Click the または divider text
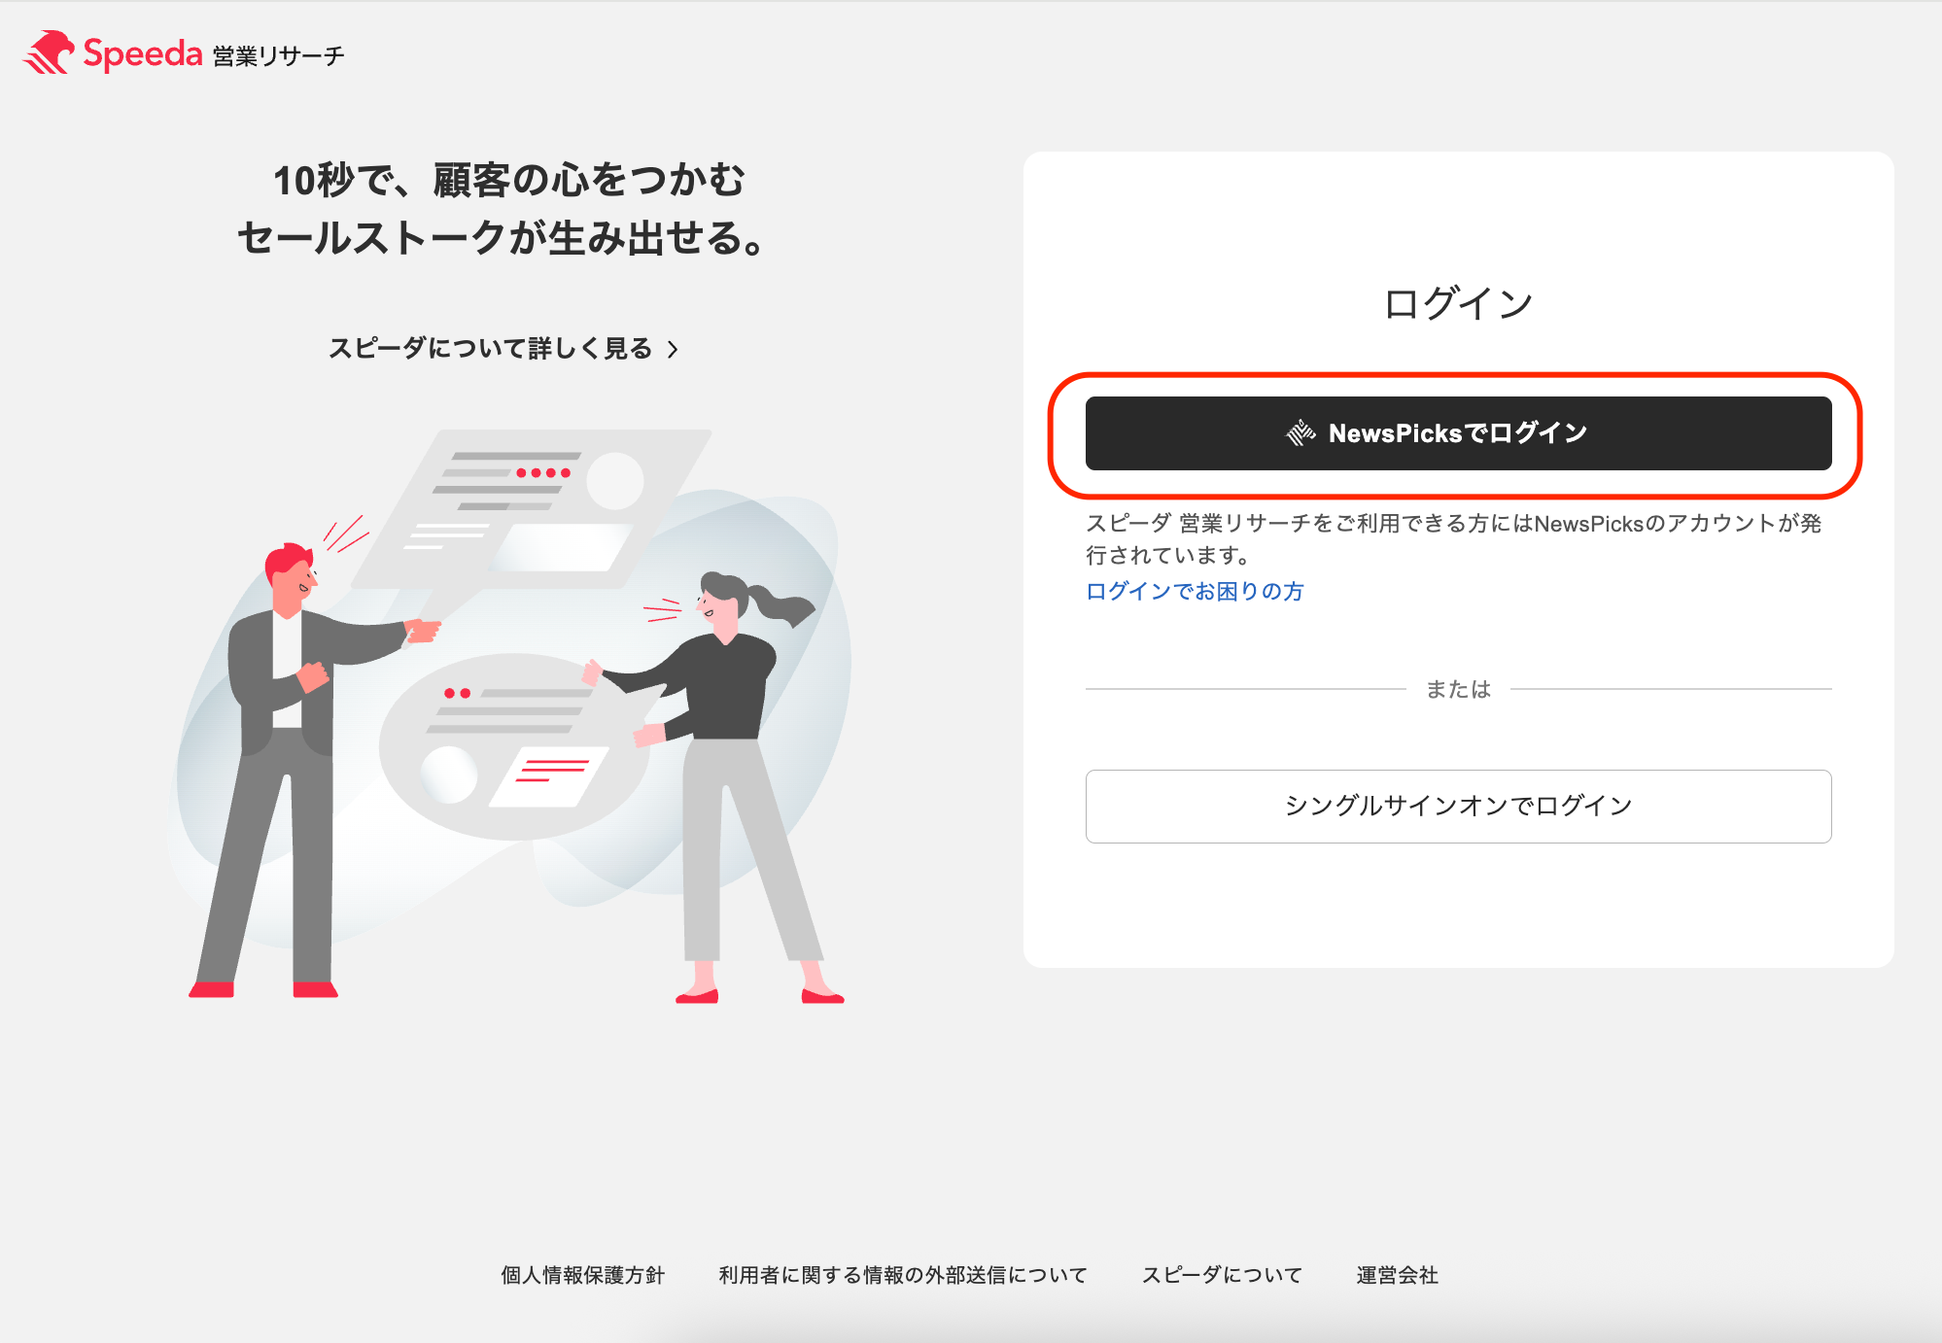This screenshot has width=1942, height=1343. point(1458,689)
